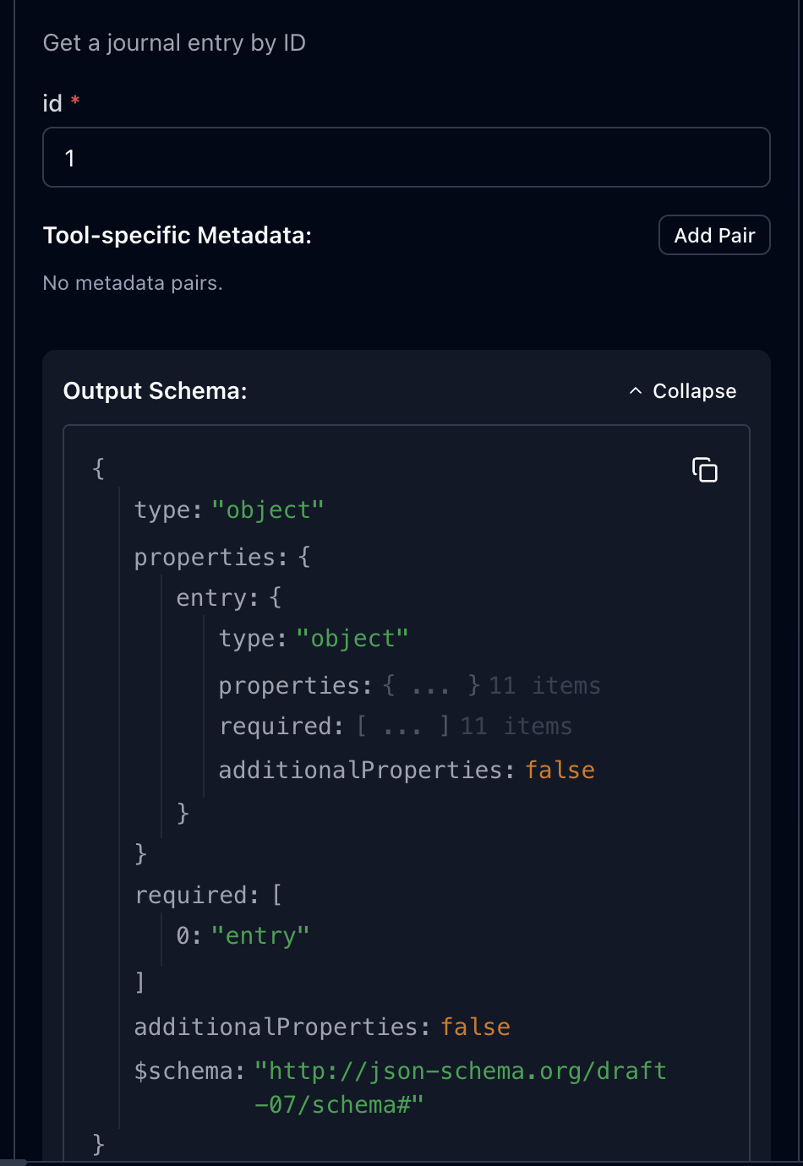Expand the collapsed entry properties object

pos(431,686)
